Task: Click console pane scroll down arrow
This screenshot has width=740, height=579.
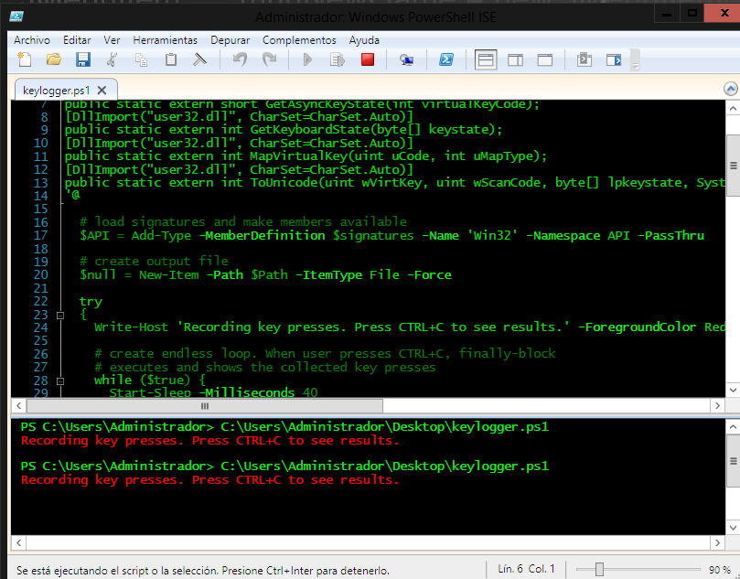Action: click(x=733, y=528)
